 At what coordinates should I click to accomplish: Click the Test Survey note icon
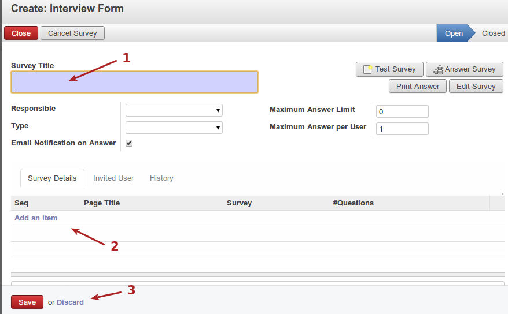[x=367, y=69]
